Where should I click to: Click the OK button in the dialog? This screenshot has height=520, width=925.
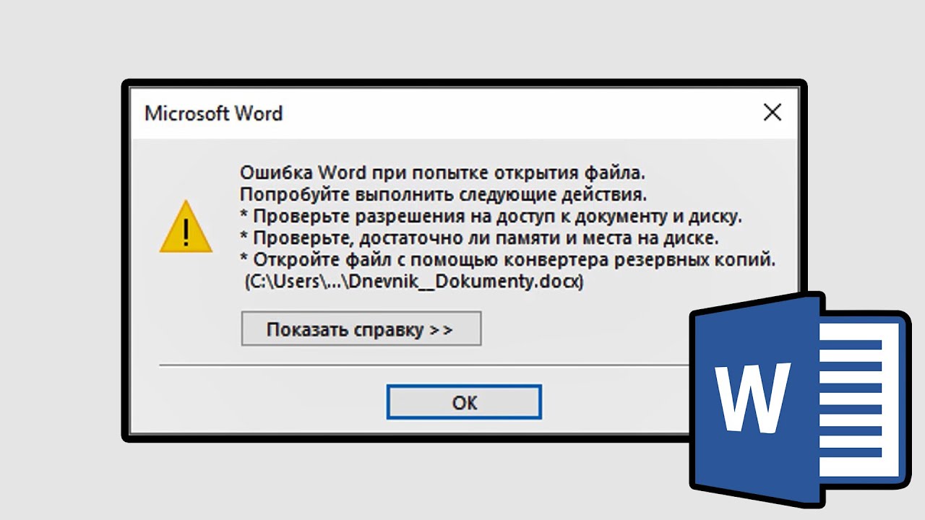click(464, 402)
